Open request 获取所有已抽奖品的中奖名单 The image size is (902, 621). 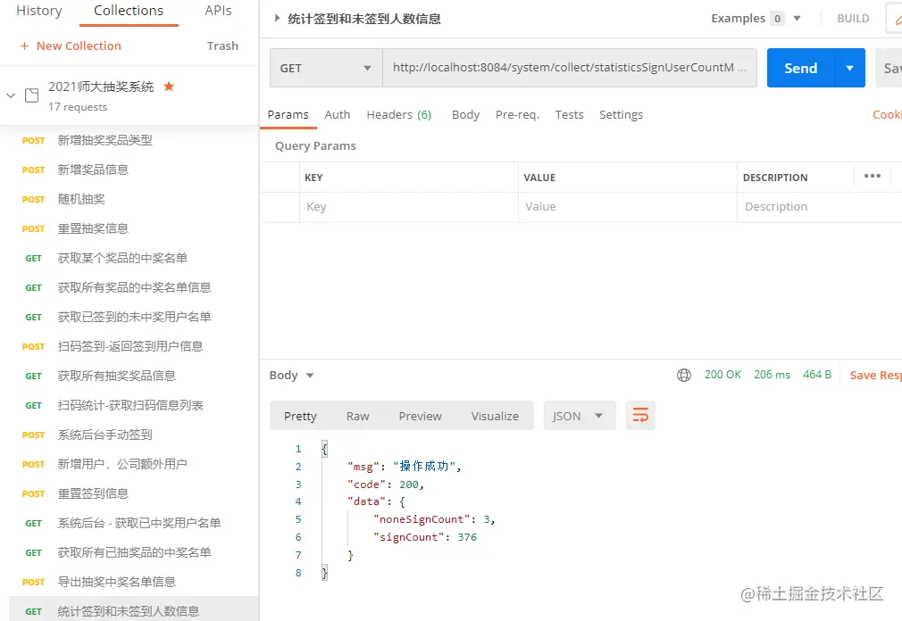133,552
